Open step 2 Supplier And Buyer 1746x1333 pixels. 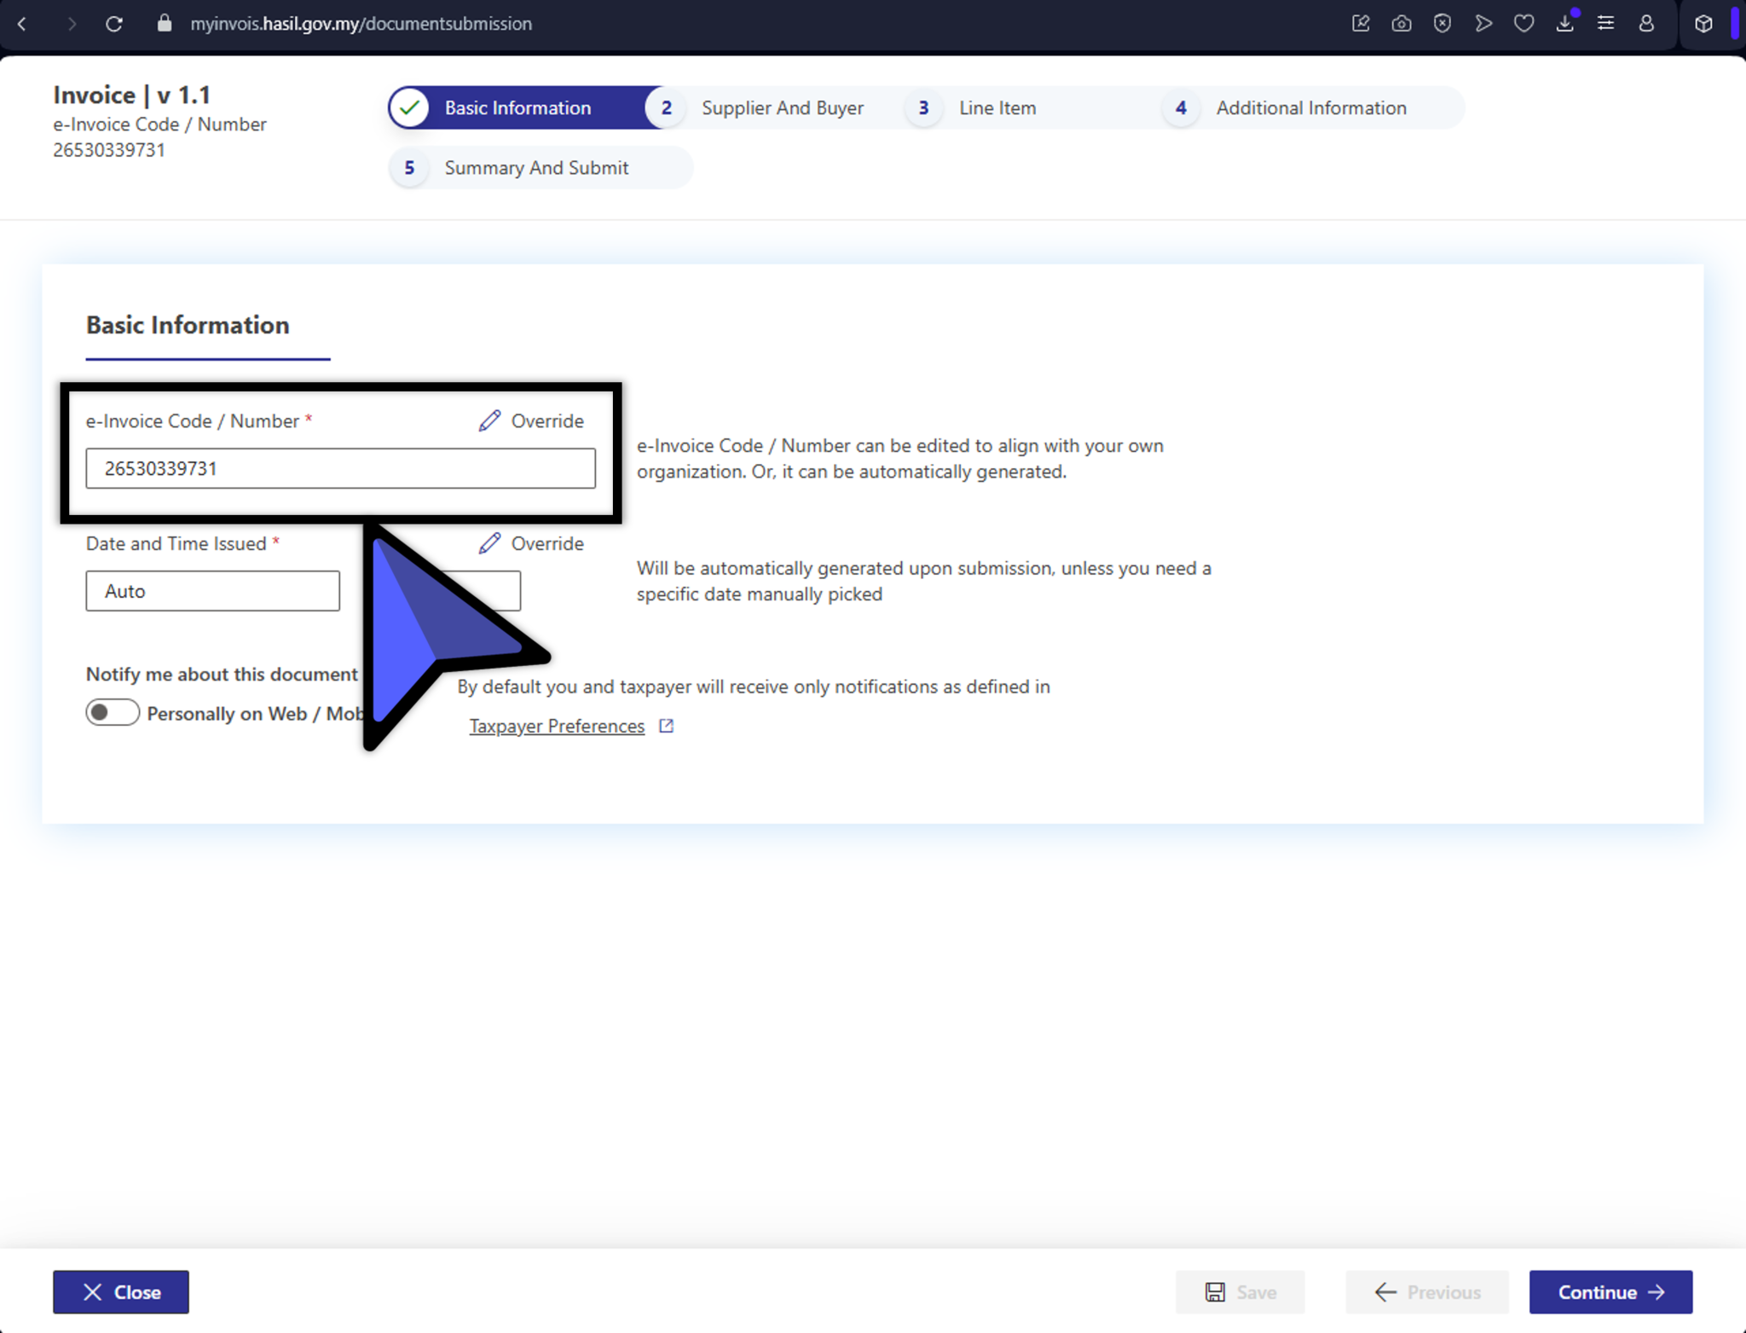[782, 107]
